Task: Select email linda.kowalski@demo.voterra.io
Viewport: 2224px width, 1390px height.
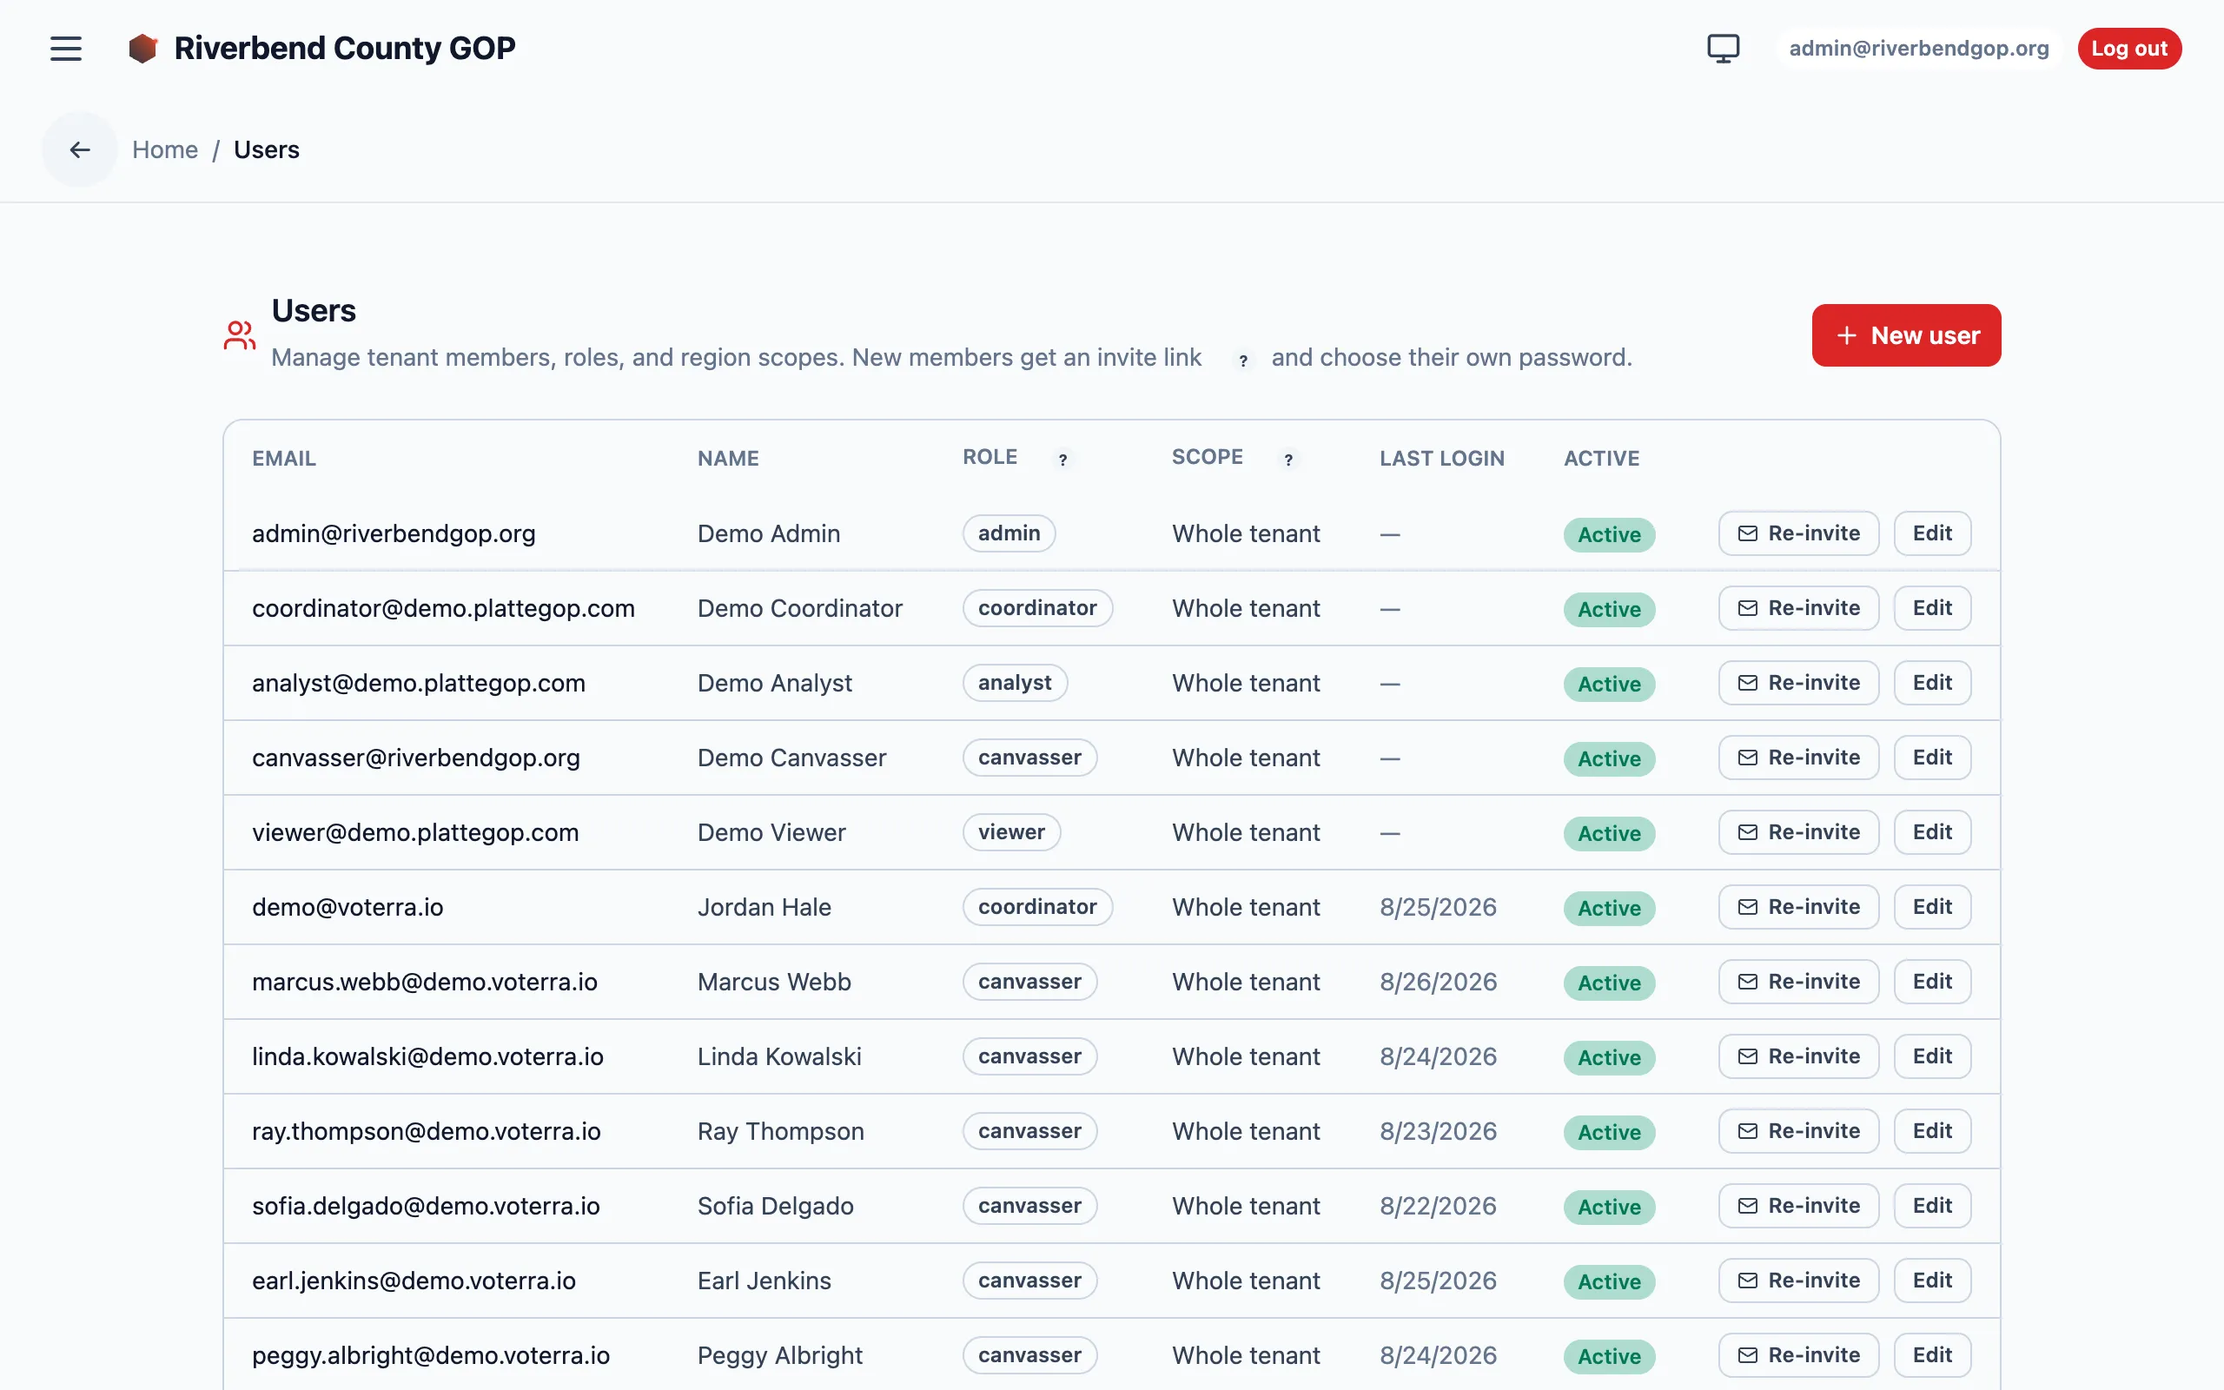Action: click(x=427, y=1057)
